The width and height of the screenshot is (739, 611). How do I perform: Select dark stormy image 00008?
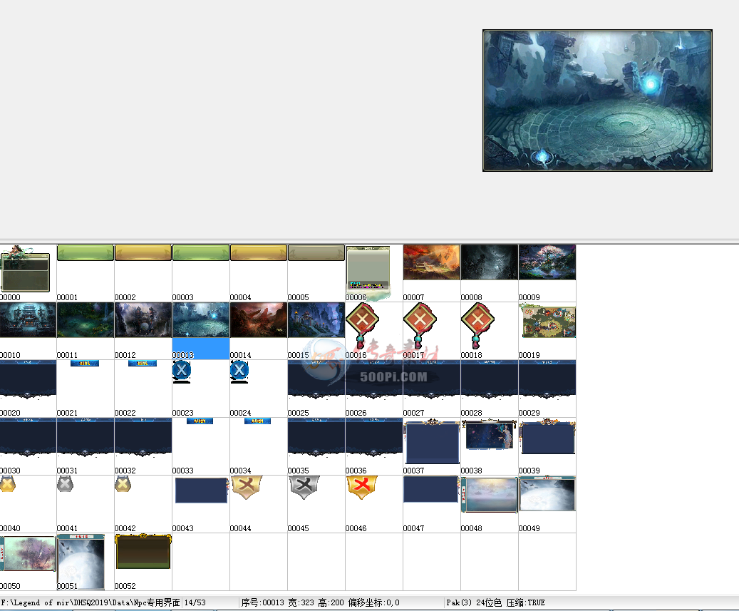[489, 262]
